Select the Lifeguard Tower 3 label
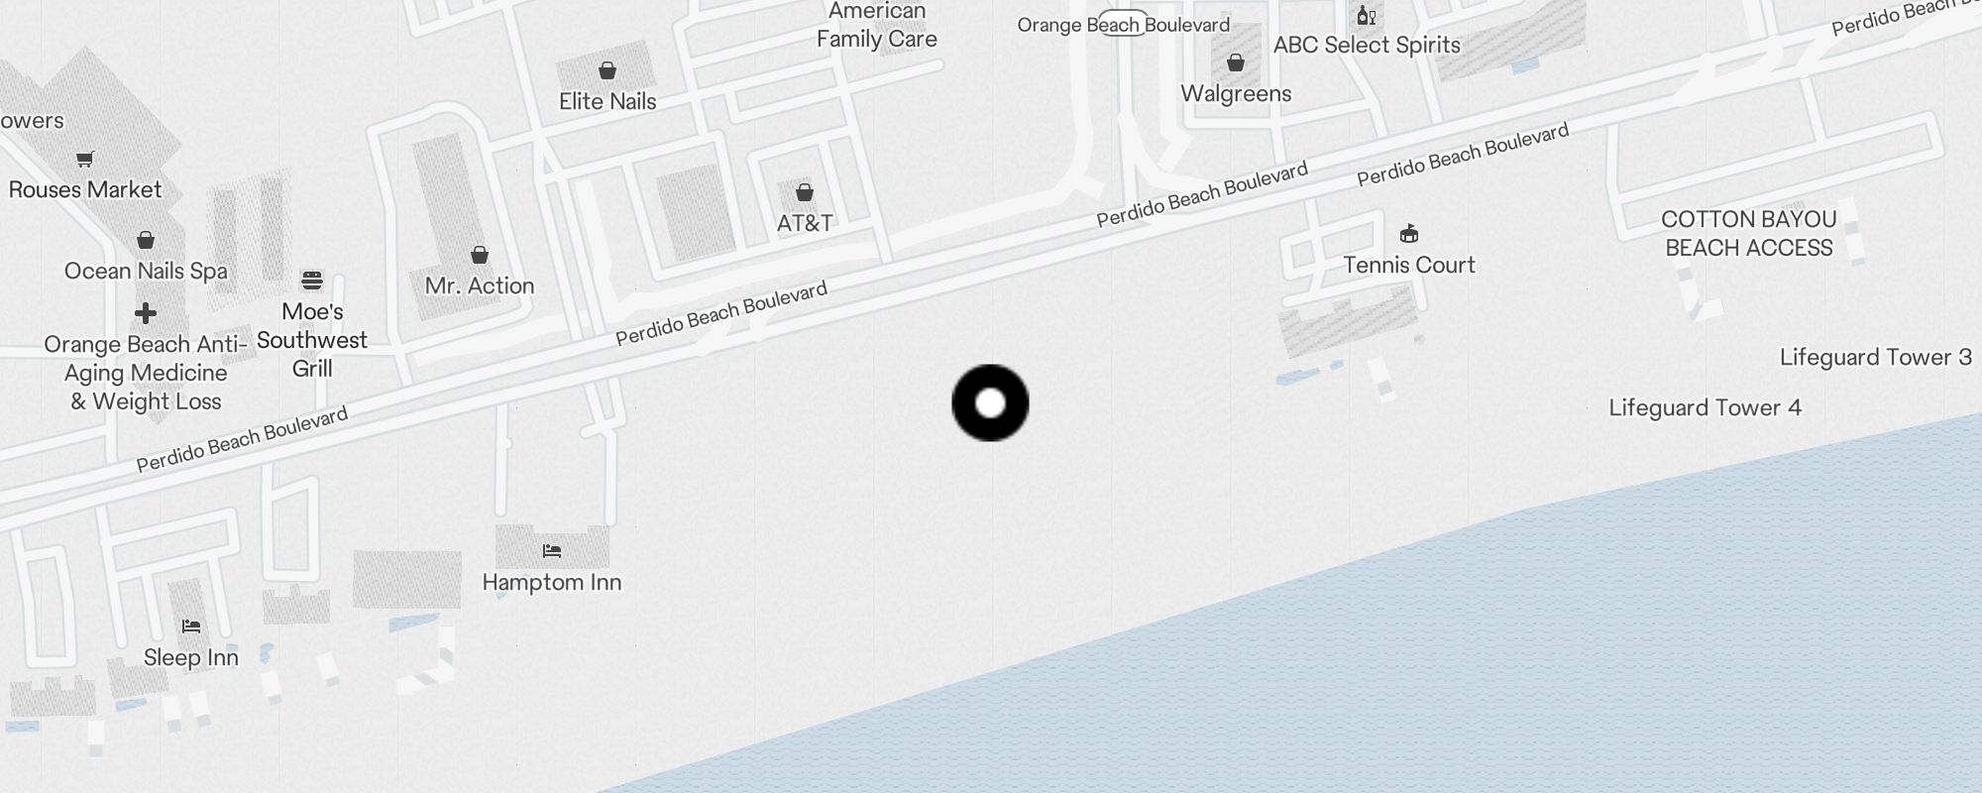The width and height of the screenshot is (1982, 793). pos(1876,358)
